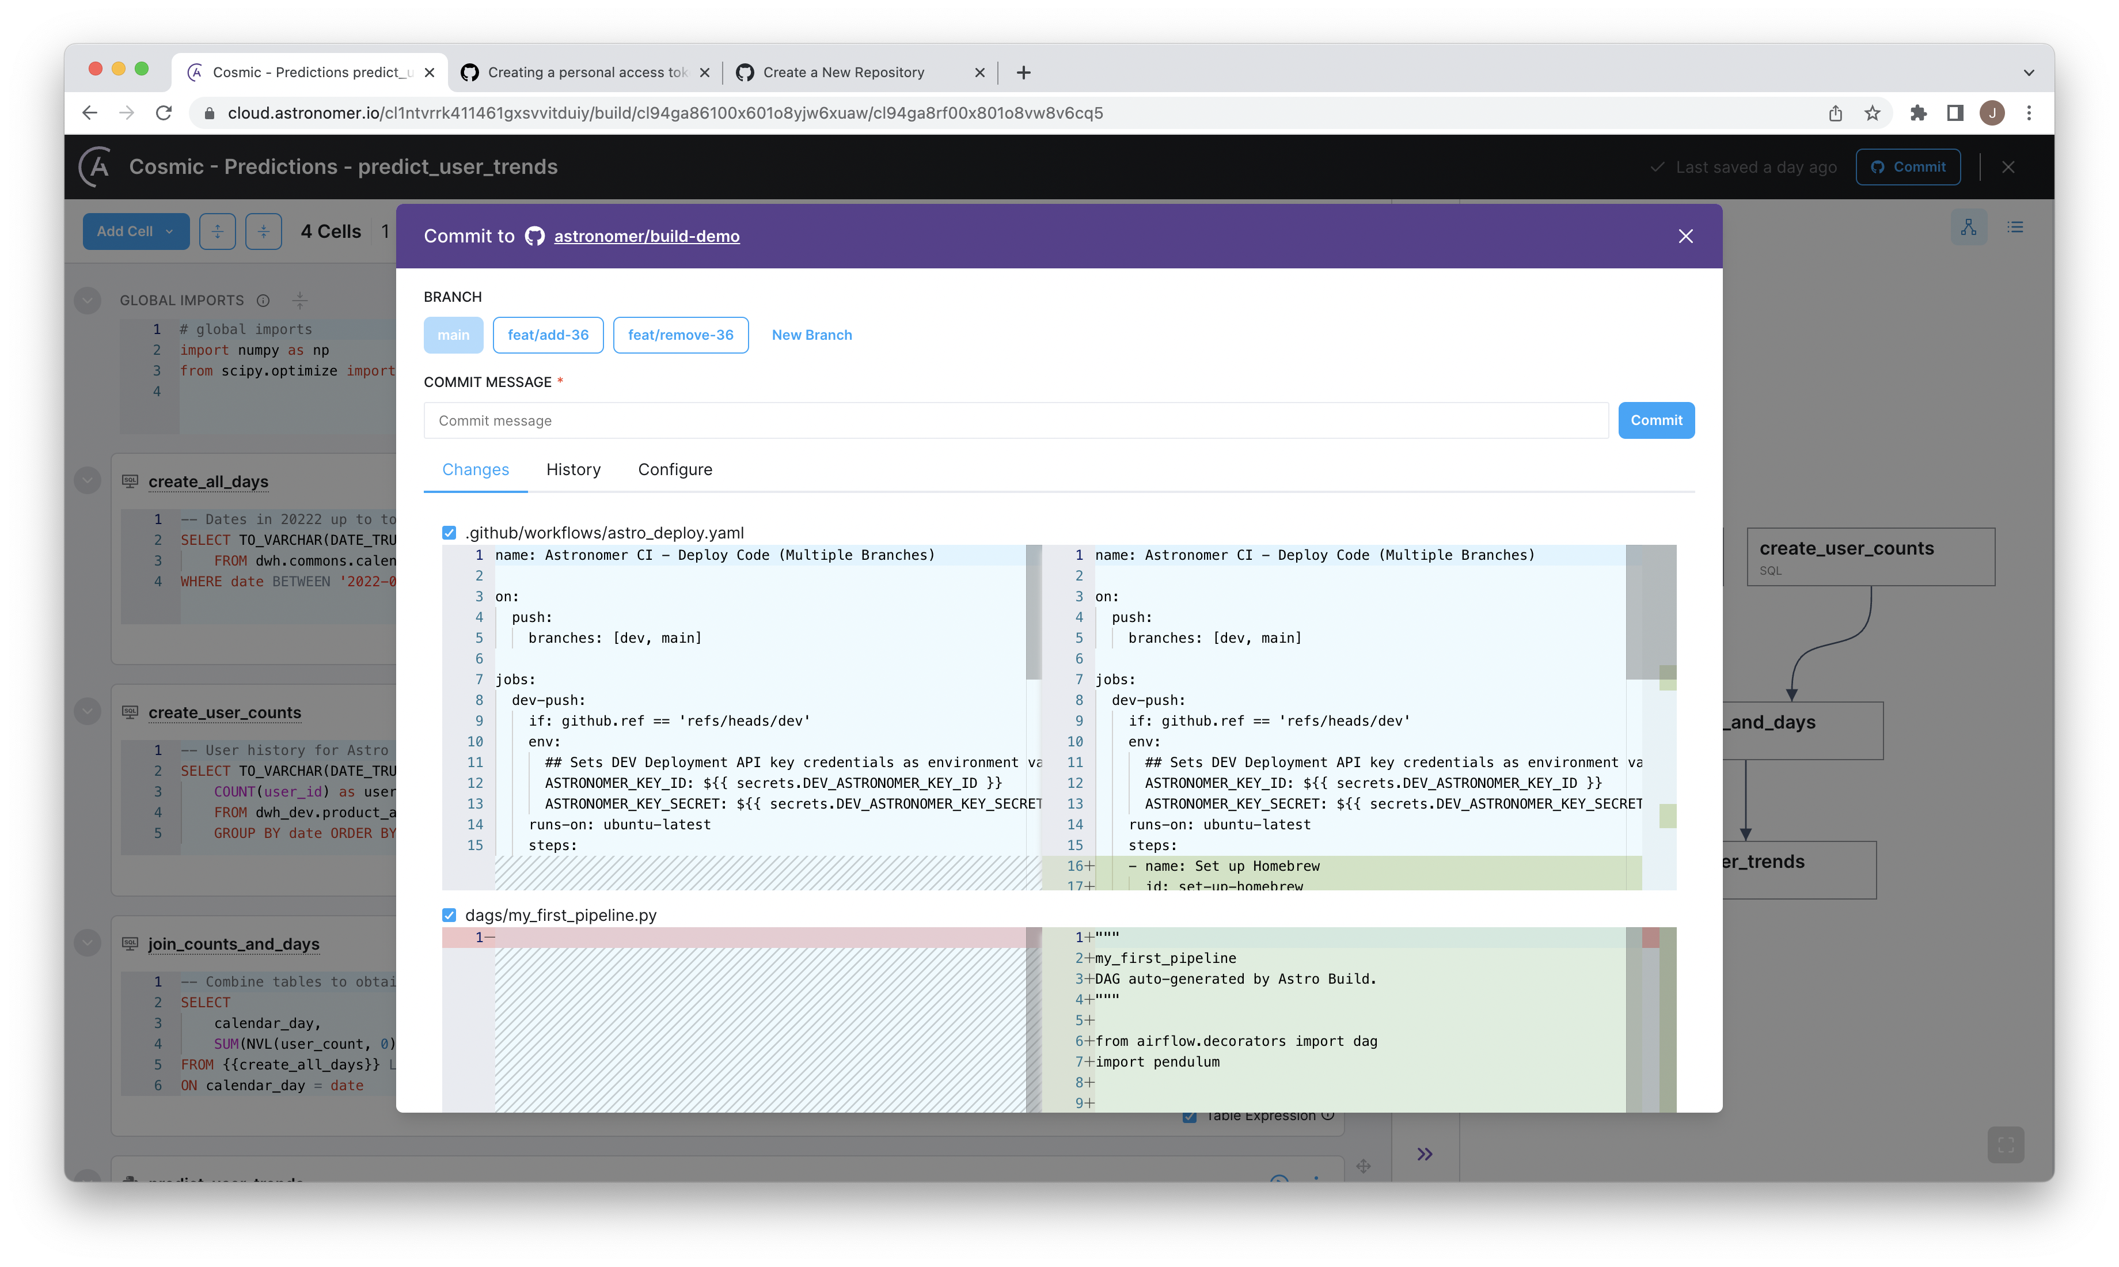Screen dimensions: 2119x1267
Task: Open the join_counts_and_days cell title
Action: [234, 944]
